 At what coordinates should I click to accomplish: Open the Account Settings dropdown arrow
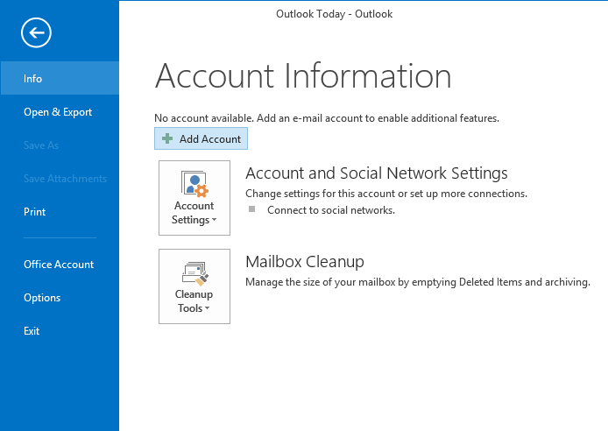[x=214, y=220]
